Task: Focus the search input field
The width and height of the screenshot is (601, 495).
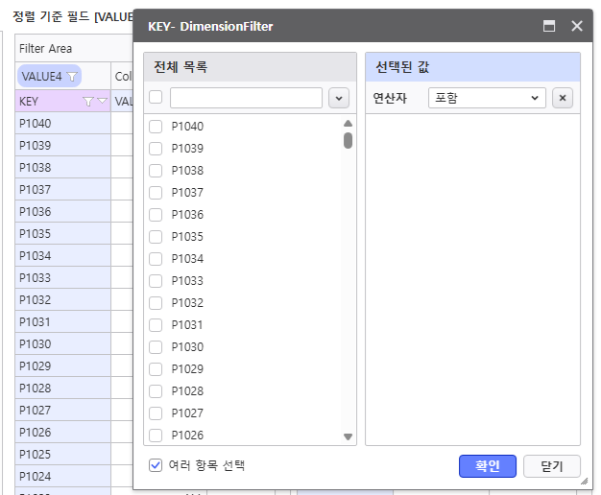Action: point(246,98)
